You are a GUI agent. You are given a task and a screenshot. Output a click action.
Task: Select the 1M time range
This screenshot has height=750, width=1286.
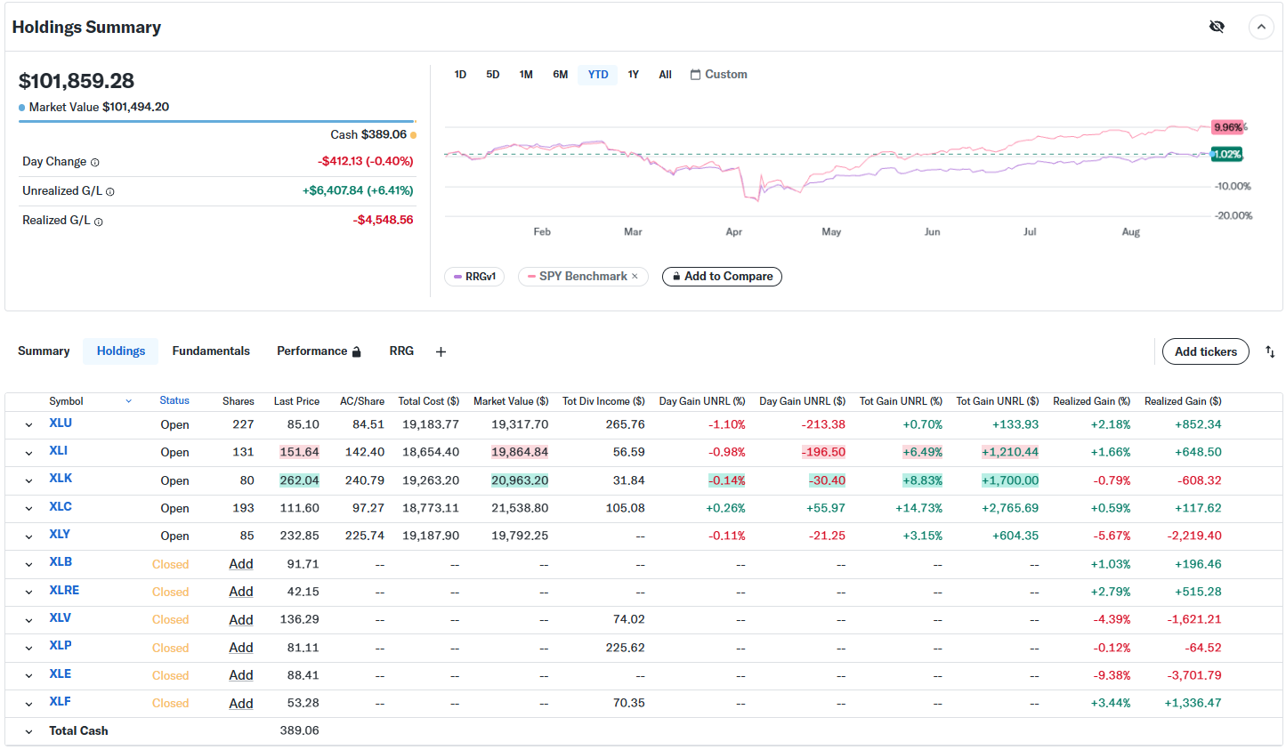click(526, 75)
